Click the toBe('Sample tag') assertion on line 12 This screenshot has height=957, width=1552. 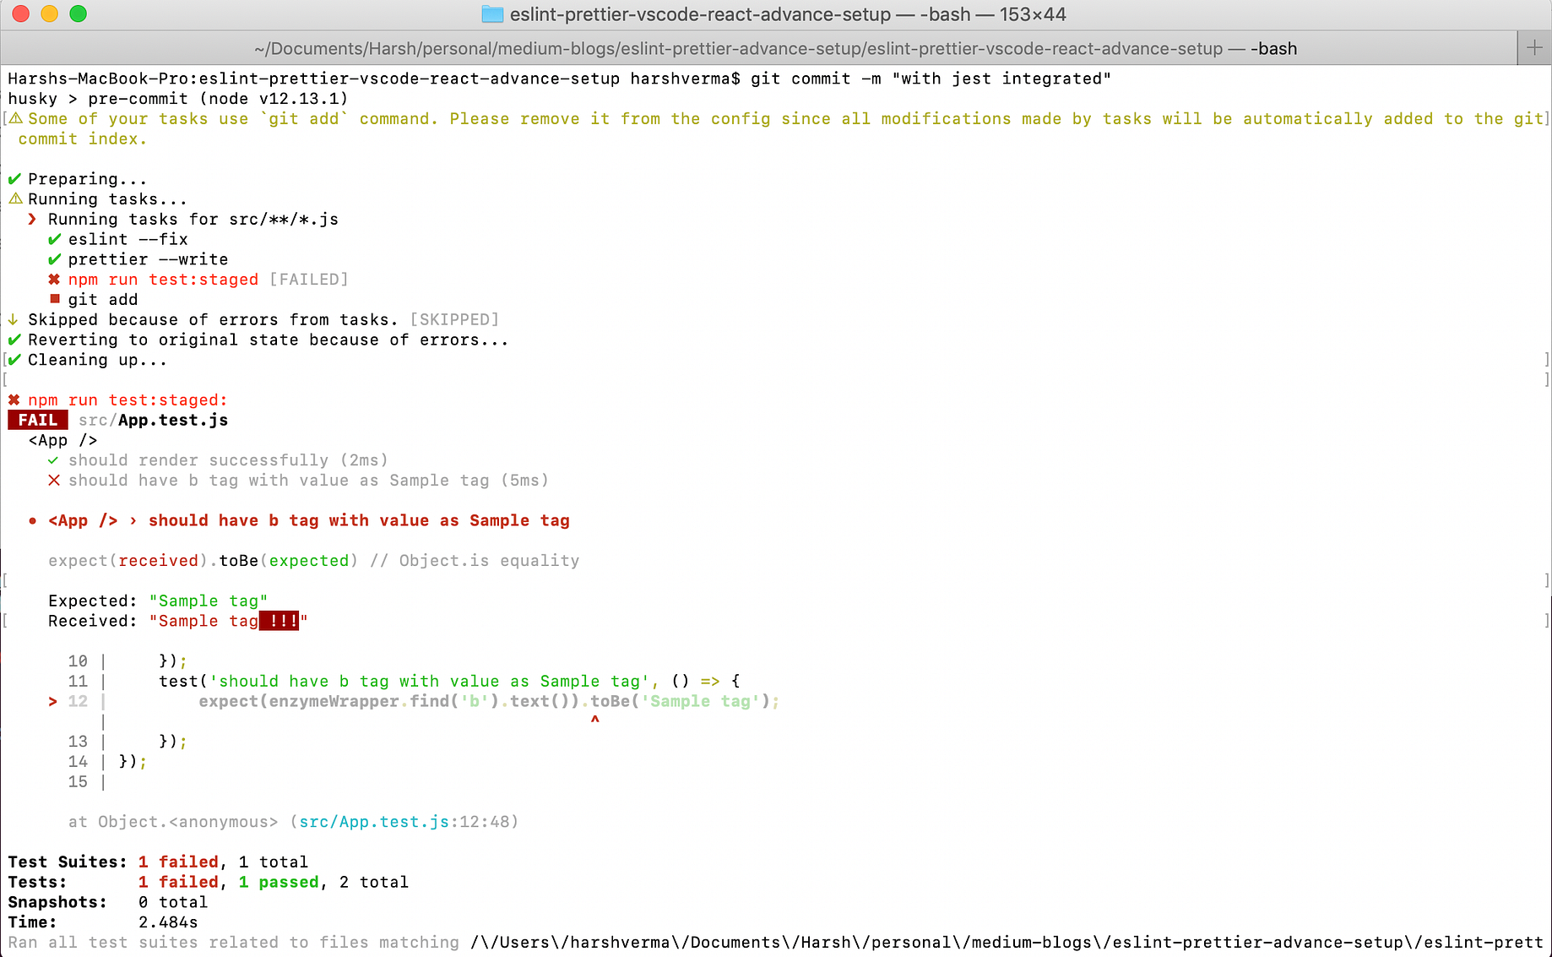[680, 702]
